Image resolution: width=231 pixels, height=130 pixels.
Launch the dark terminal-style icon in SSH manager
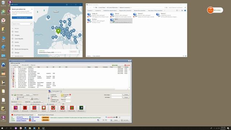[x=81, y=108]
